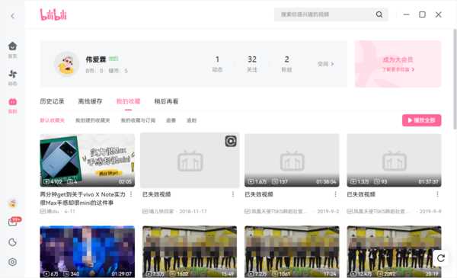The width and height of the screenshot is (457, 278).
Task: Open settings via the hexagon gear icon
Action: [x=12, y=262]
